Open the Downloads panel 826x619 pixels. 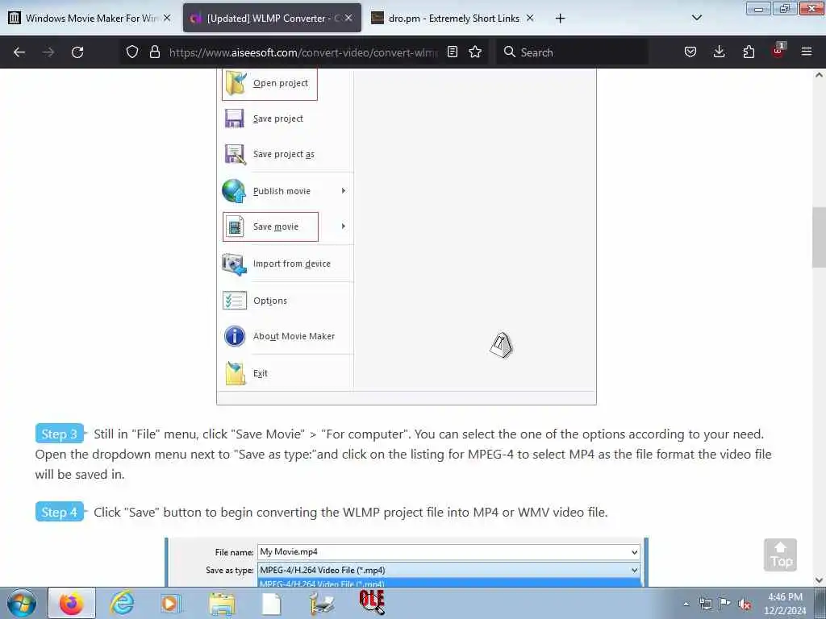(719, 52)
